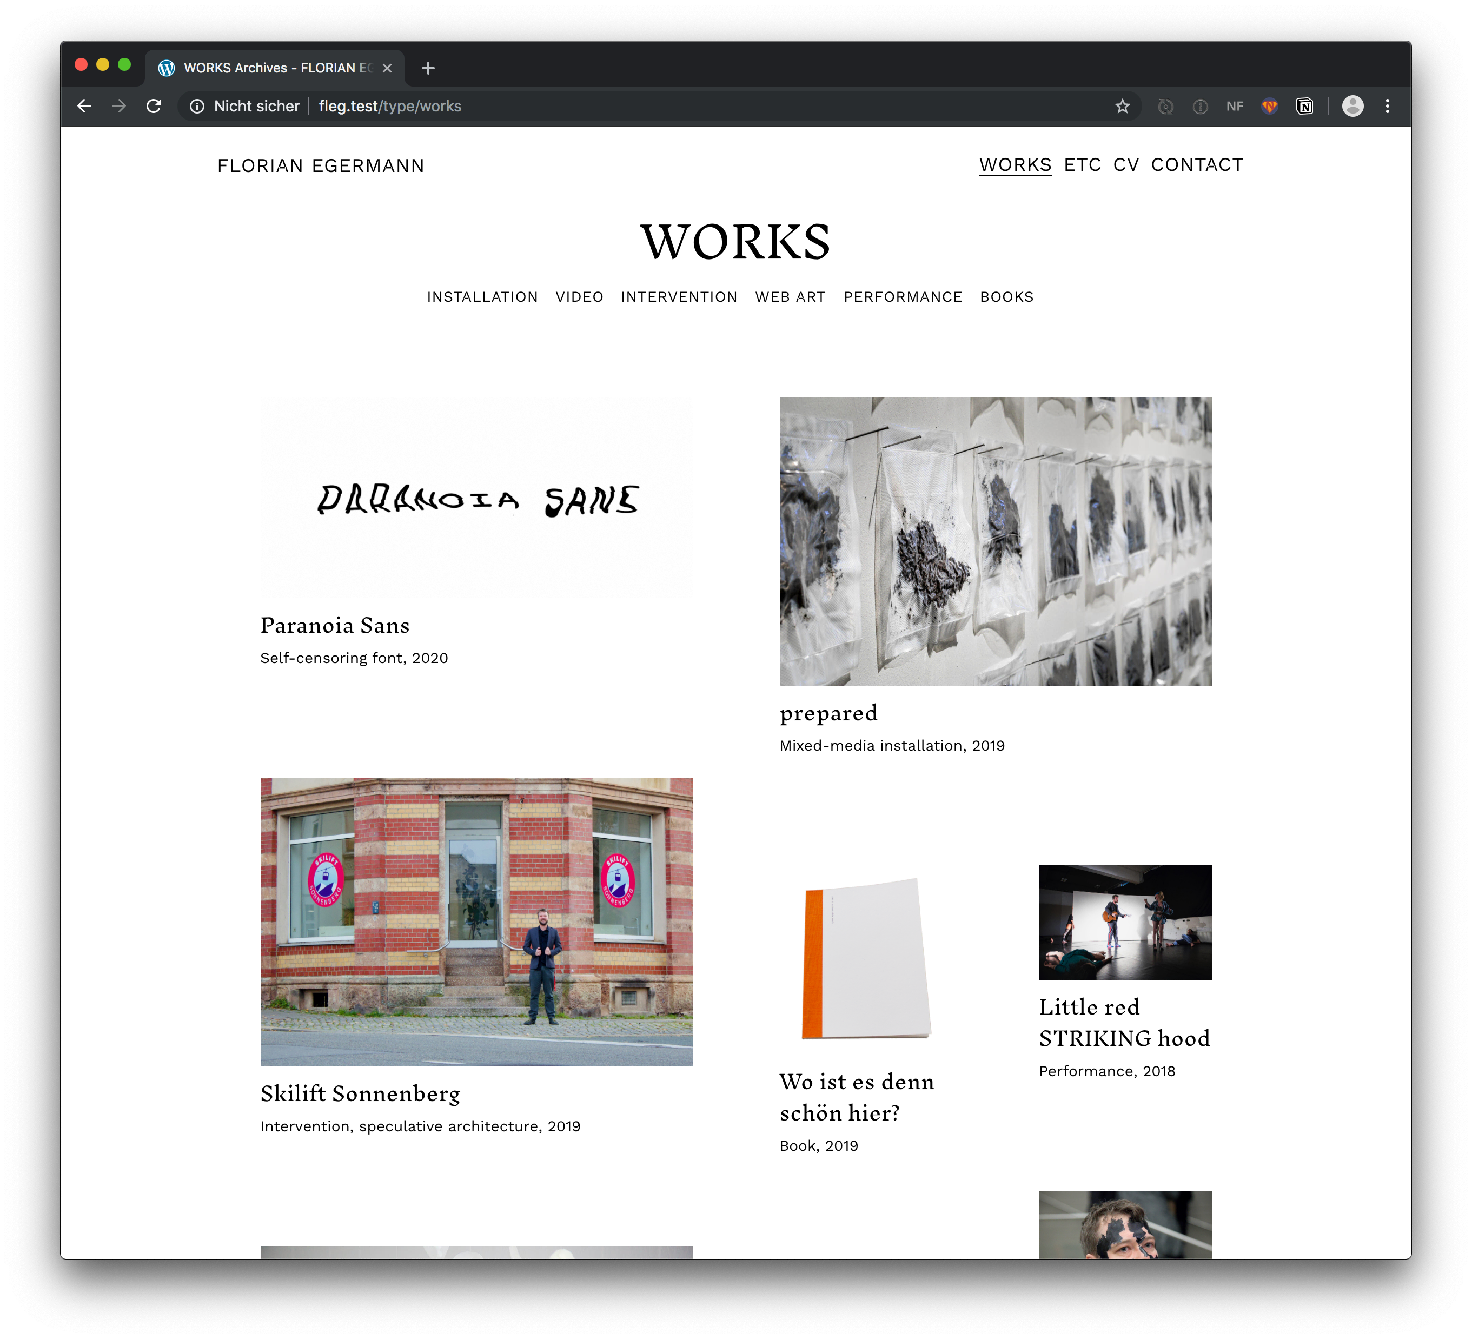Click the NF extension icon
The width and height of the screenshot is (1472, 1339).
tap(1234, 107)
